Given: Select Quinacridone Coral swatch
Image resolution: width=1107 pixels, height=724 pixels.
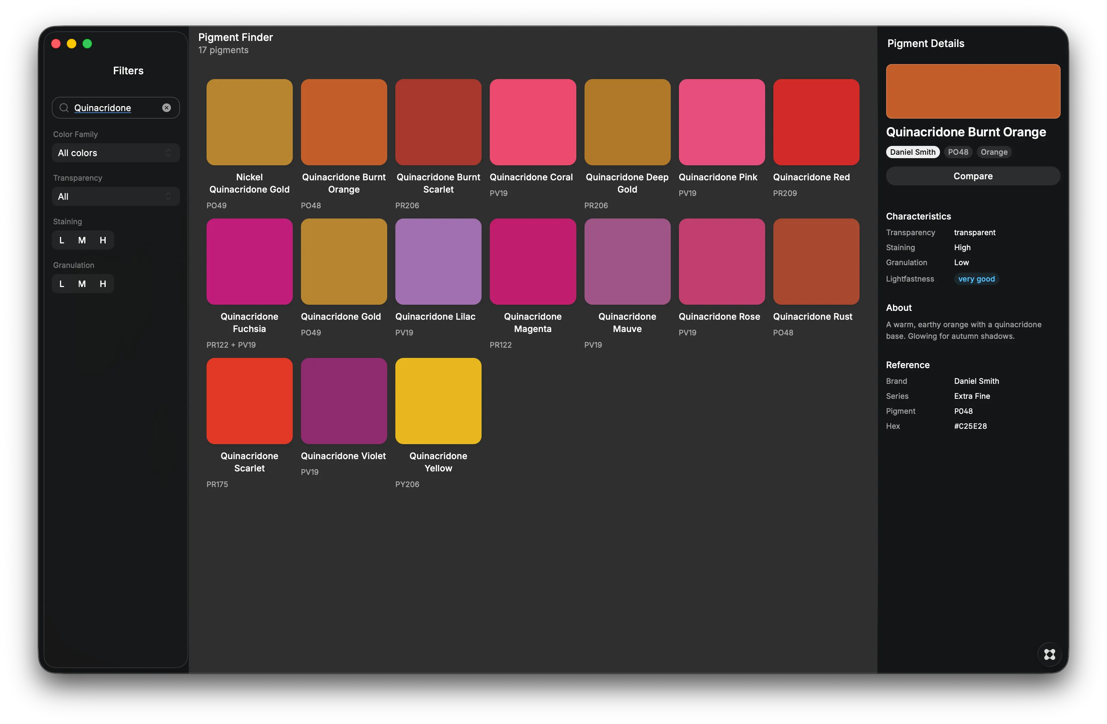Looking at the screenshot, I should click(533, 122).
